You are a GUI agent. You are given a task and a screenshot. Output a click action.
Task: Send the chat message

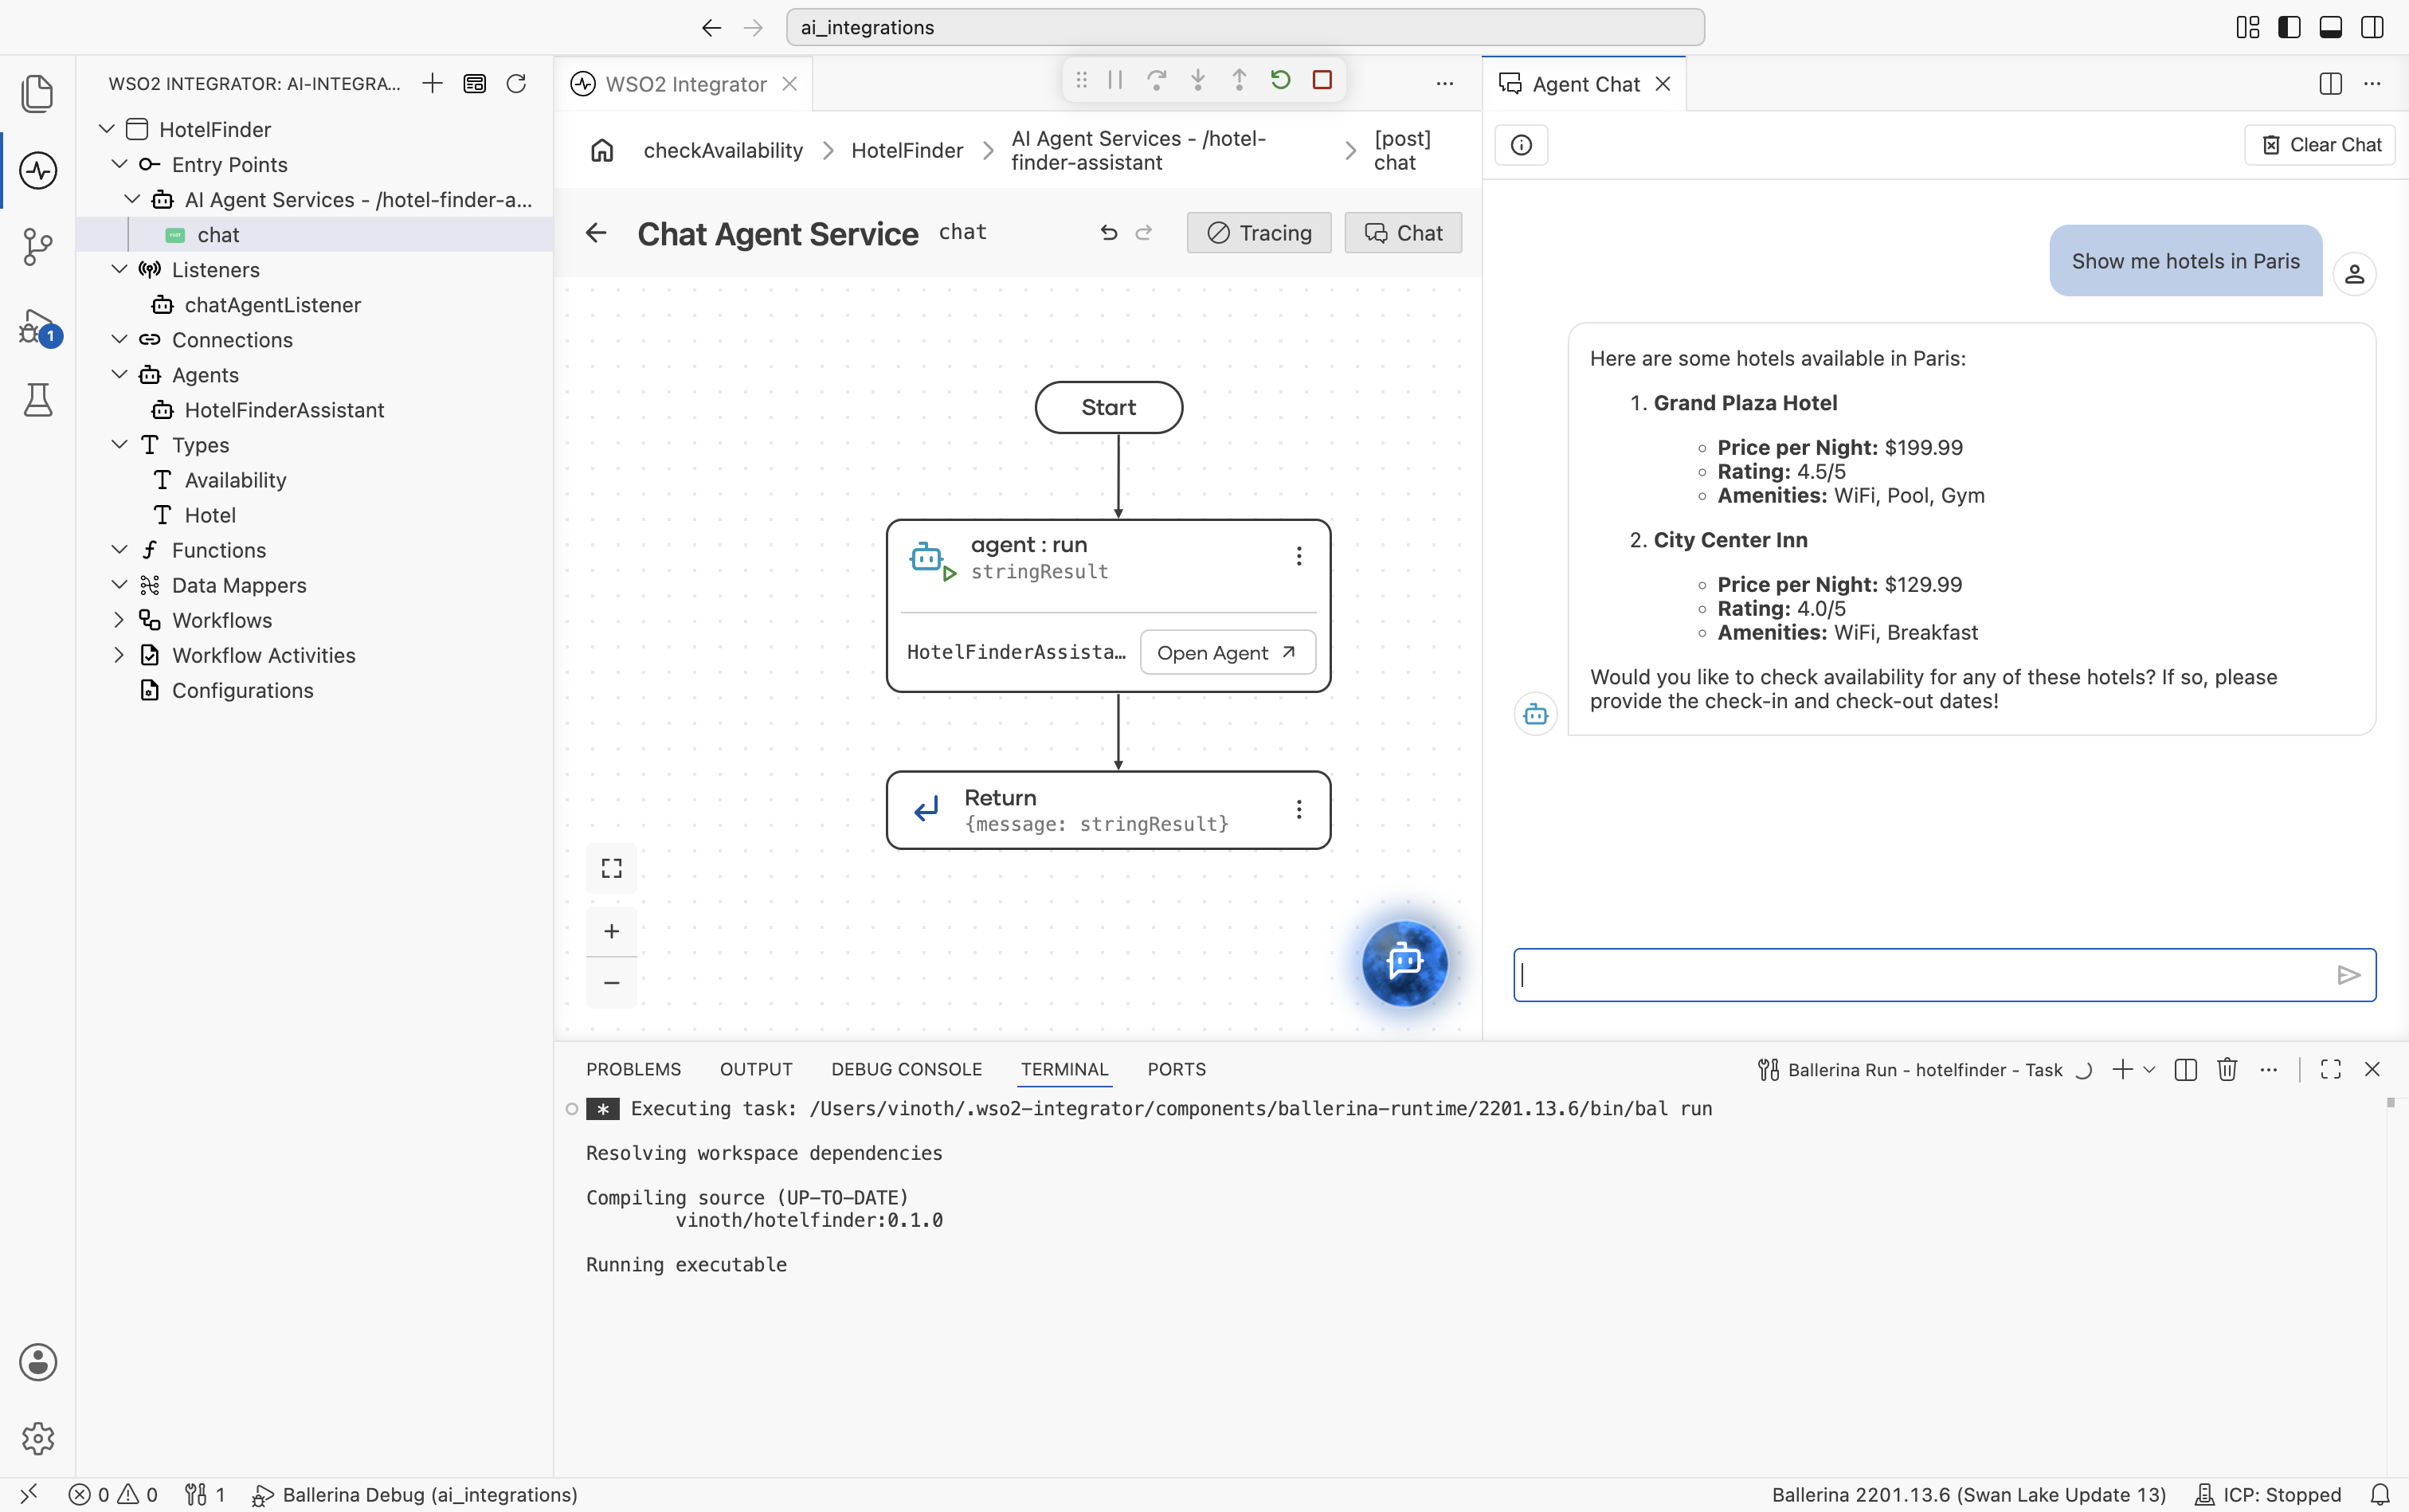[2348, 975]
